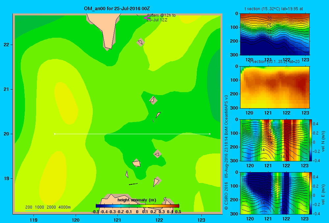Click the 200 depth contour legend label
This screenshot has height=223, width=329.
(29, 207)
